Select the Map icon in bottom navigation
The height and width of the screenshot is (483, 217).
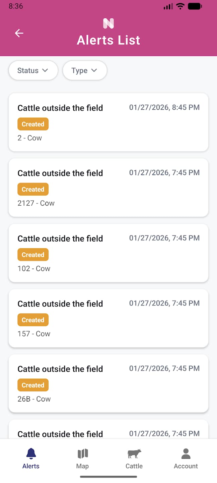pos(83,452)
